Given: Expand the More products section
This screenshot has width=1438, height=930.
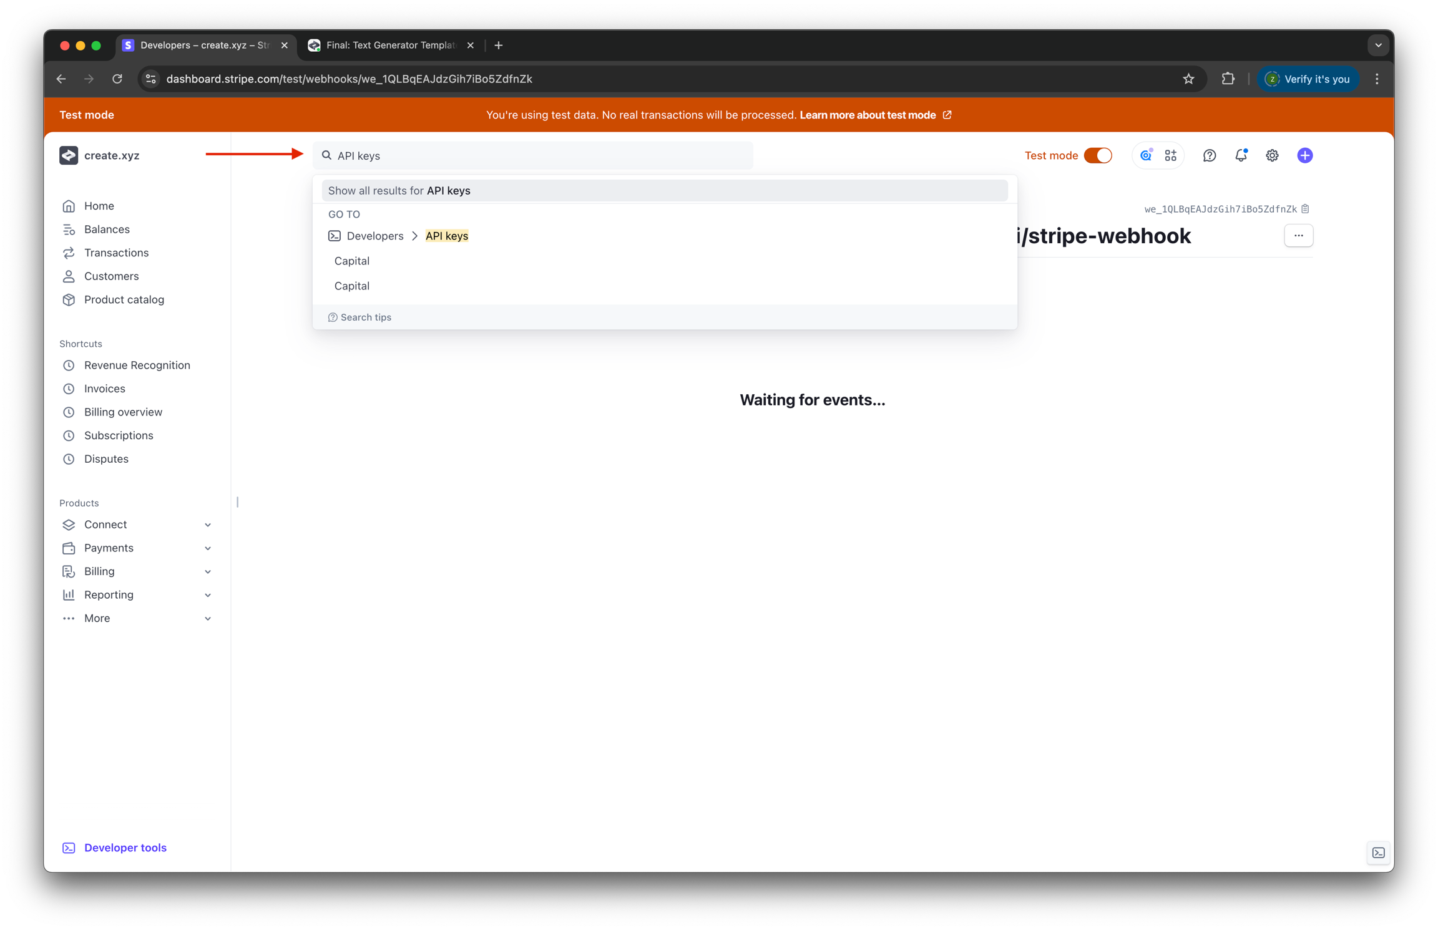Looking at the screenshot, I should 208,619.
